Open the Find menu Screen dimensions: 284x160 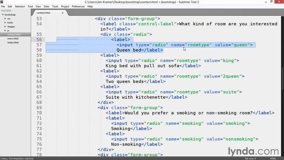30,6
